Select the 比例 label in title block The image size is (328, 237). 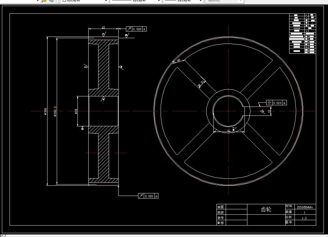(x=289, y=217)
